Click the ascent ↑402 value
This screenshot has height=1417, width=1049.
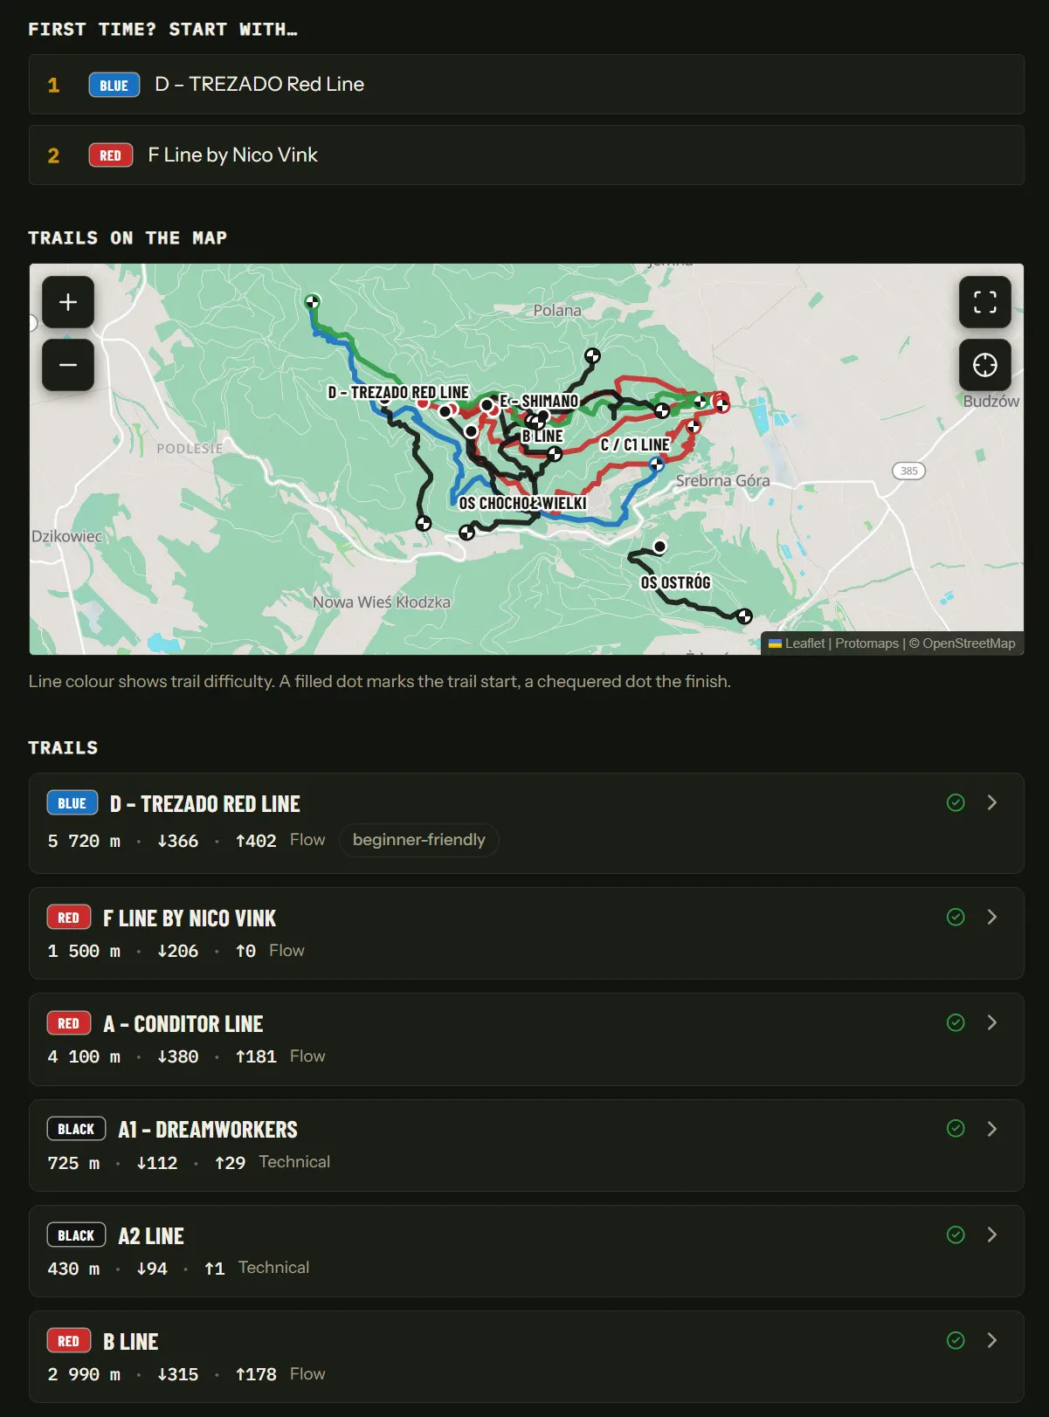pos(256,841)
